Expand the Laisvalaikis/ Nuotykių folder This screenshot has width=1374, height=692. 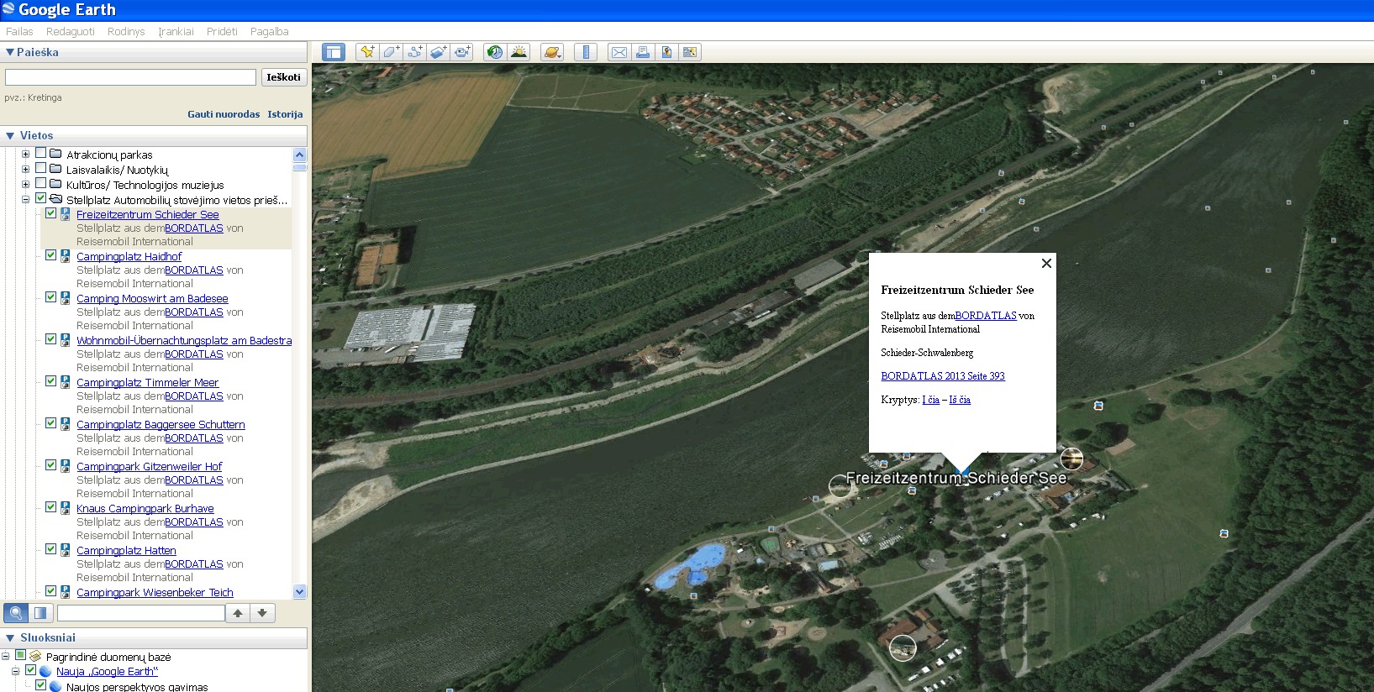click(x=25, y=169)
